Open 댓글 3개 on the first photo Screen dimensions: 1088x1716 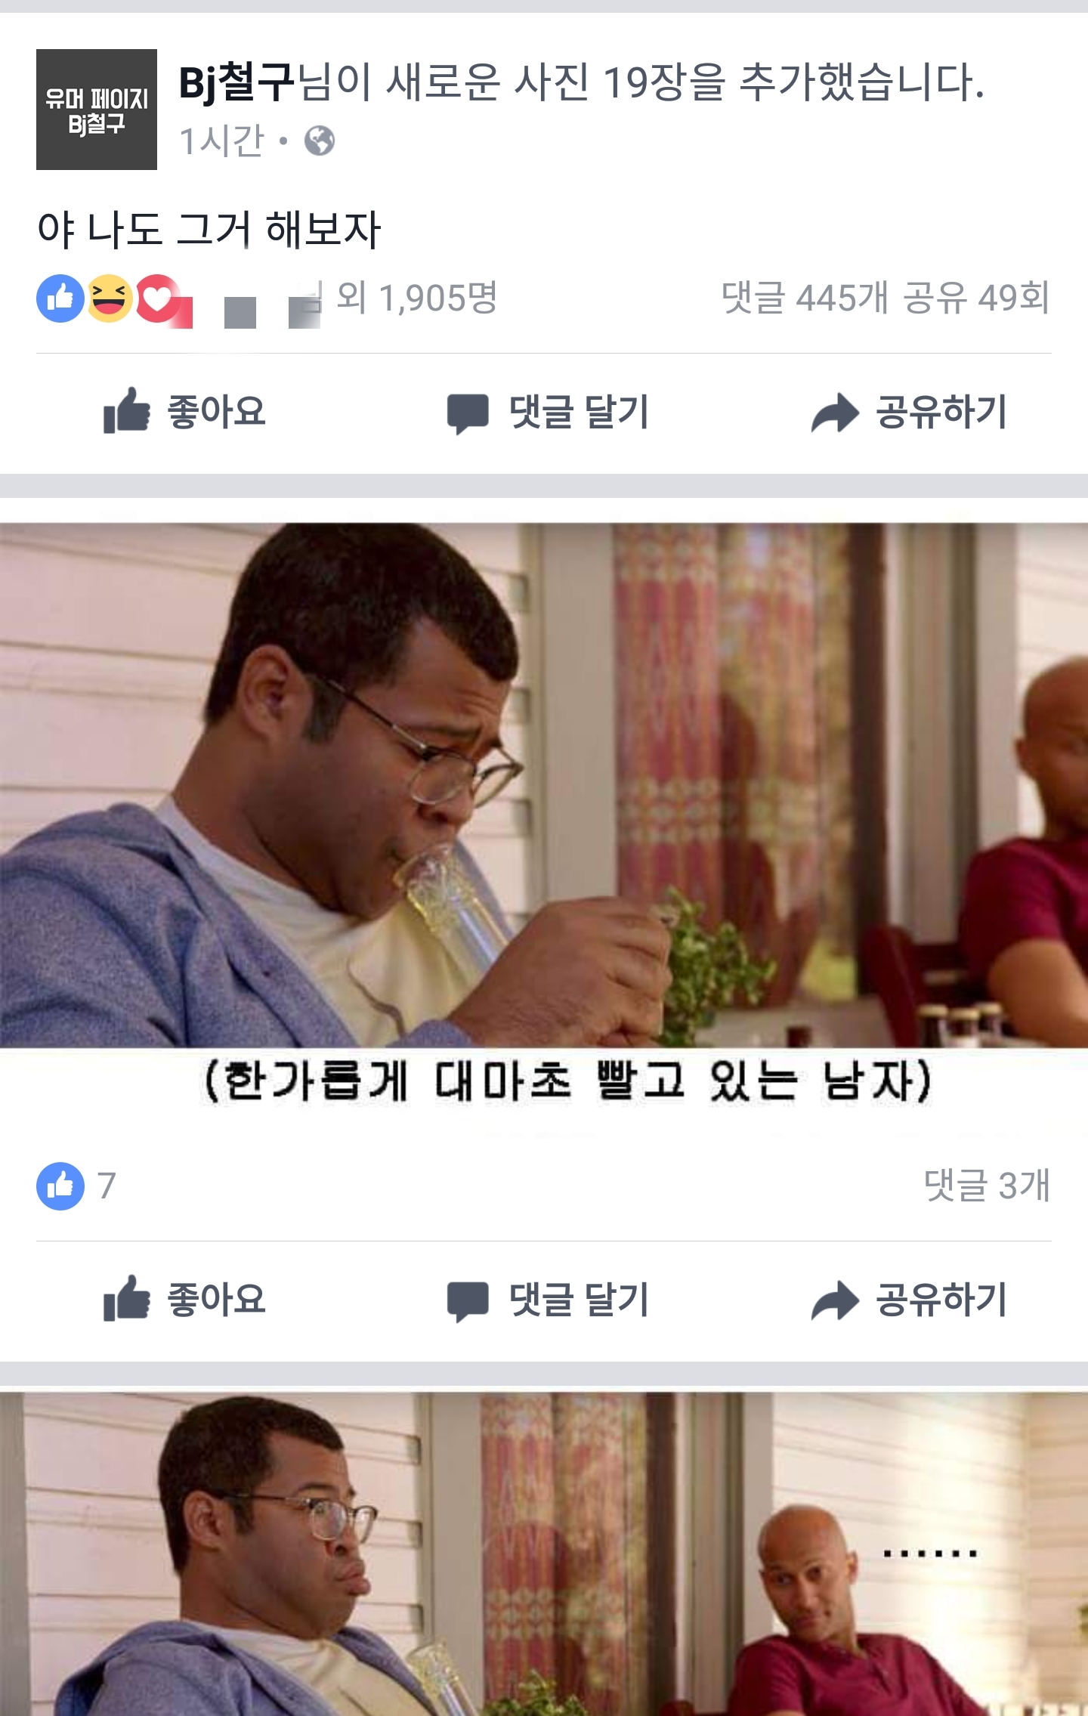pos(987,1185)
